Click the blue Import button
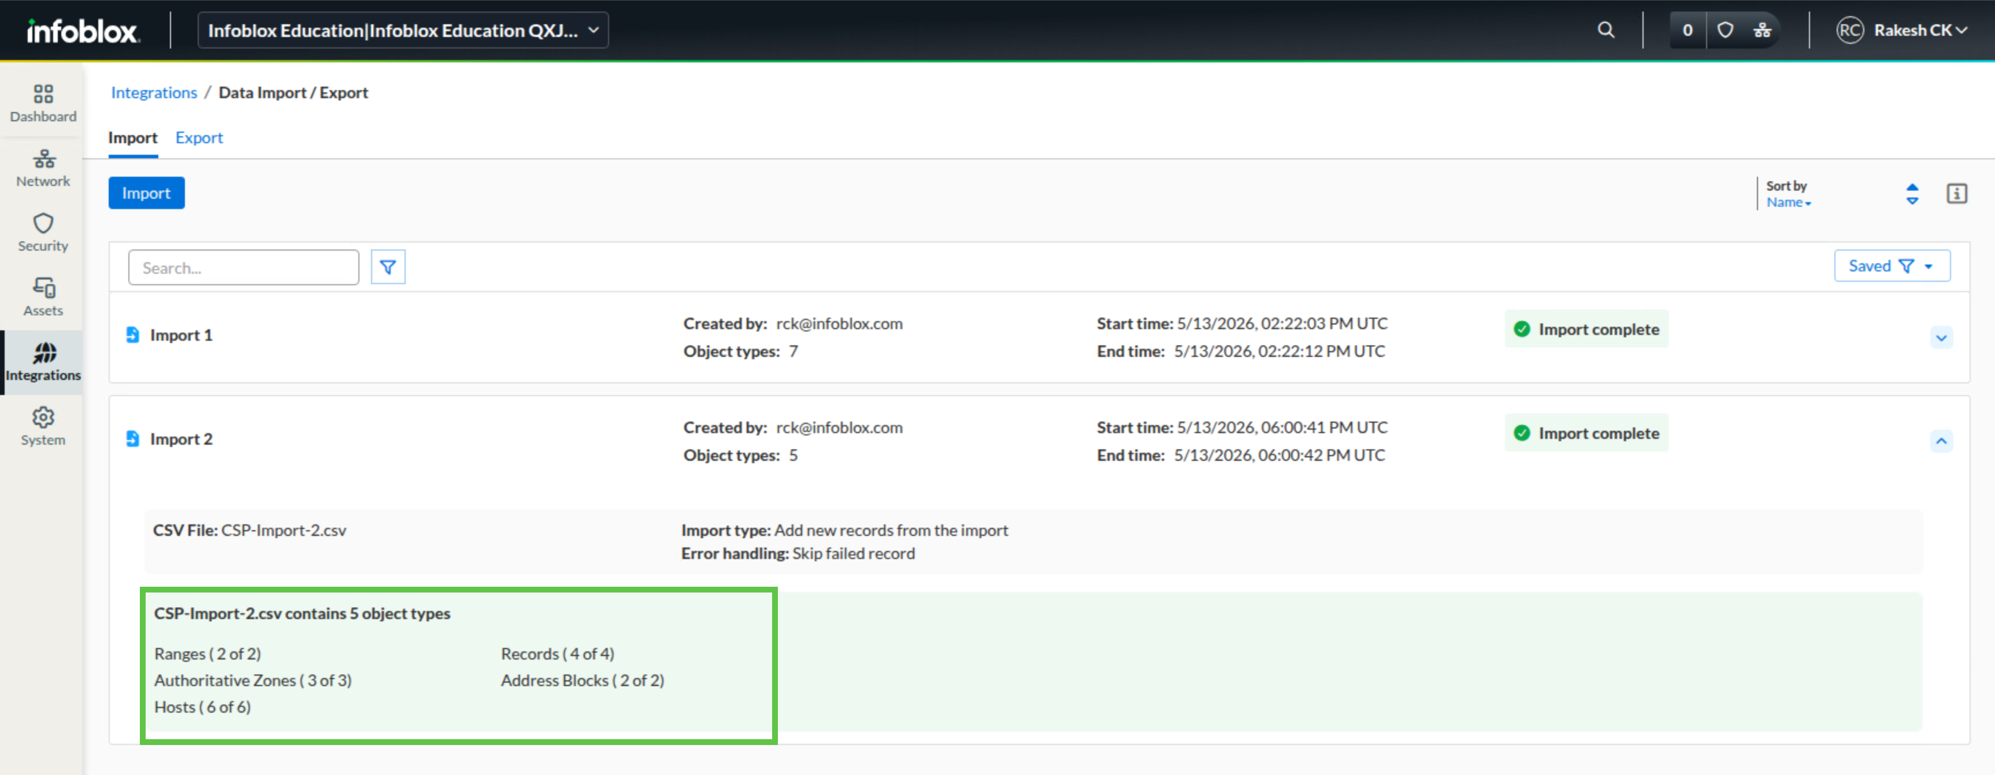 [x=146, y=193]
